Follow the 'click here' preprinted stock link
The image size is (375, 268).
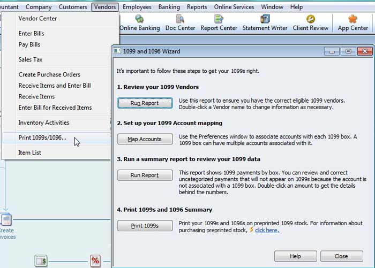point(267,230)
